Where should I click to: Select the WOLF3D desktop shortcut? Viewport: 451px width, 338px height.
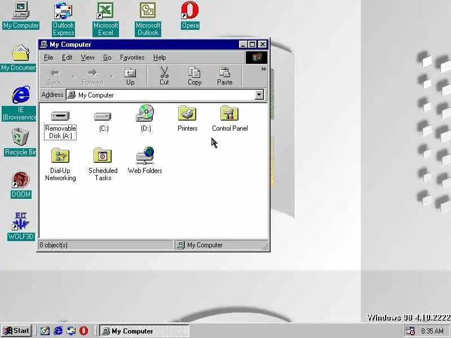point(21,226)
